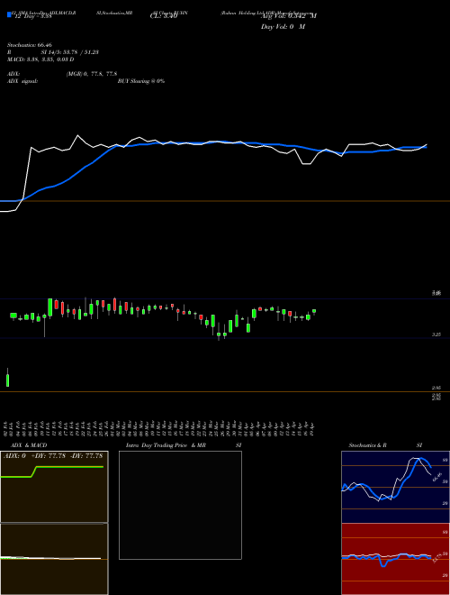
Task: Select the 'Day Vol: 0 M' text
Action: [283, 27]
